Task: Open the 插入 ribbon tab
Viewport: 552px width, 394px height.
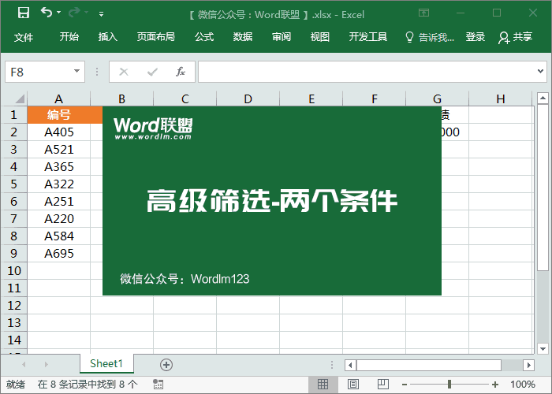Action: (x=108, y=37)
